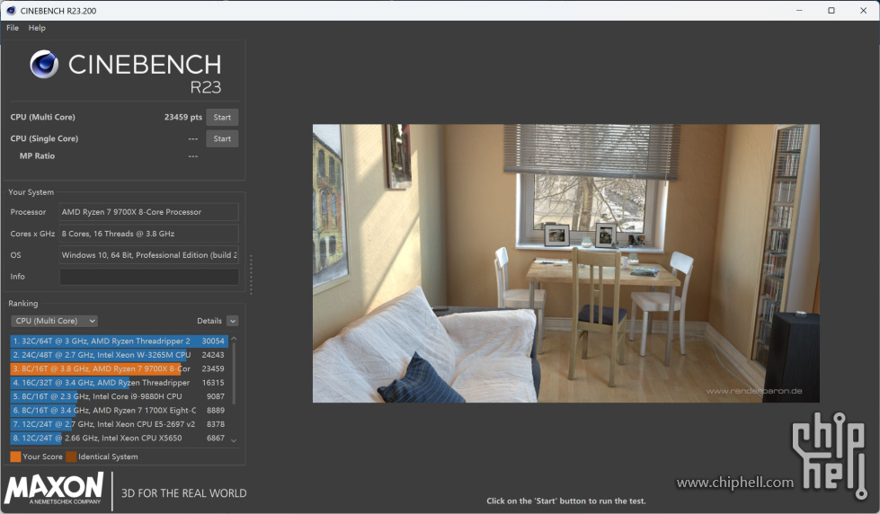Open the Help menu

pos(37,28)
